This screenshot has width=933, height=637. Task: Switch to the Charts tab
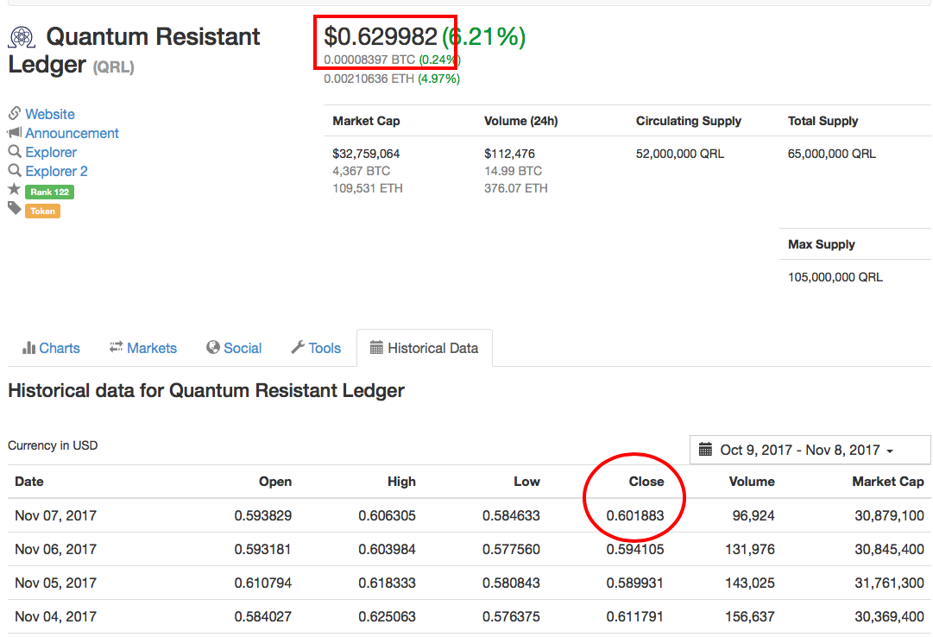point(51,348)
